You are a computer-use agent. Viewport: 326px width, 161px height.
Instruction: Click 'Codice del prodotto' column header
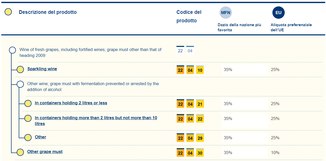189,16
